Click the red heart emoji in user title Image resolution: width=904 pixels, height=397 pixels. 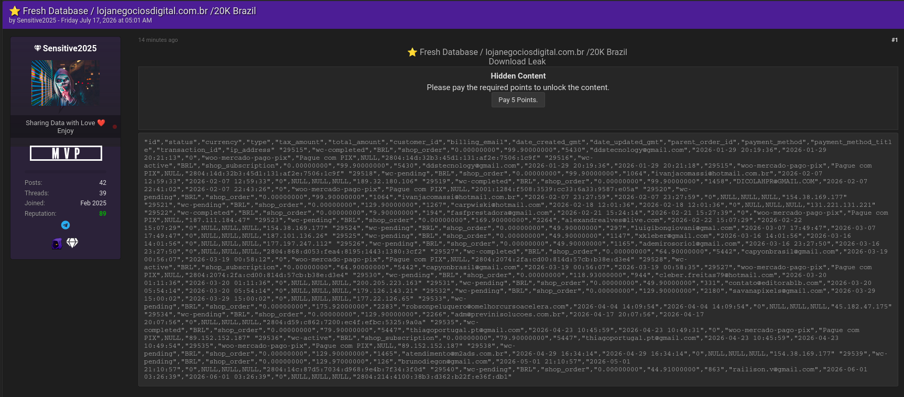(x=101, y=123)
